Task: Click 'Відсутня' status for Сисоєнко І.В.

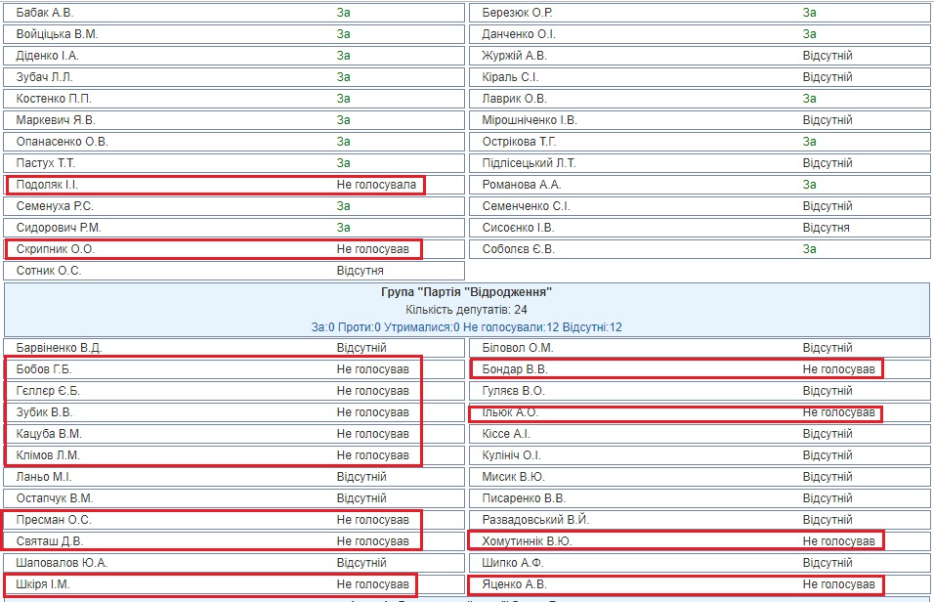Action: click(826, 228)
